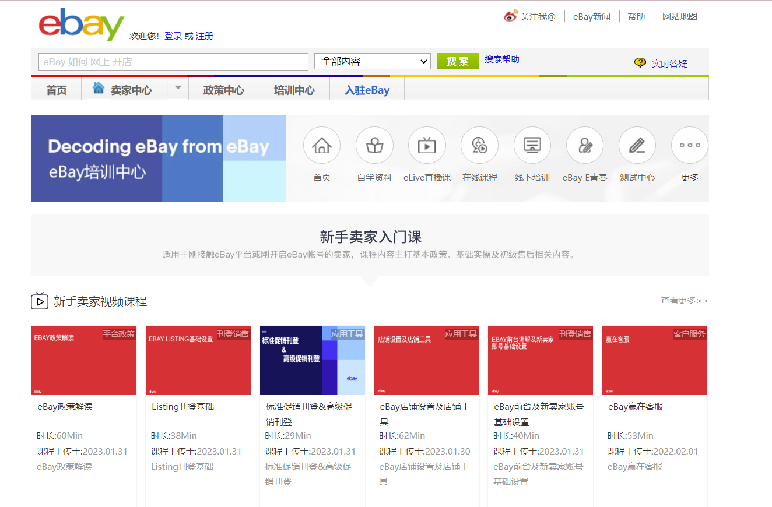This screenshot has height=507, width=772.
Task: Select the 入驻eBay tab
Action: click(x=366, y=89)
